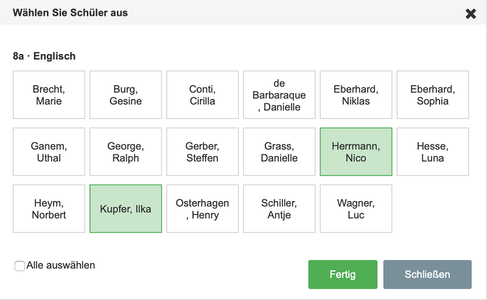Select student Gerber, Steffen
The height and width of the screenshot is (300, 487).
coord(202,152)
